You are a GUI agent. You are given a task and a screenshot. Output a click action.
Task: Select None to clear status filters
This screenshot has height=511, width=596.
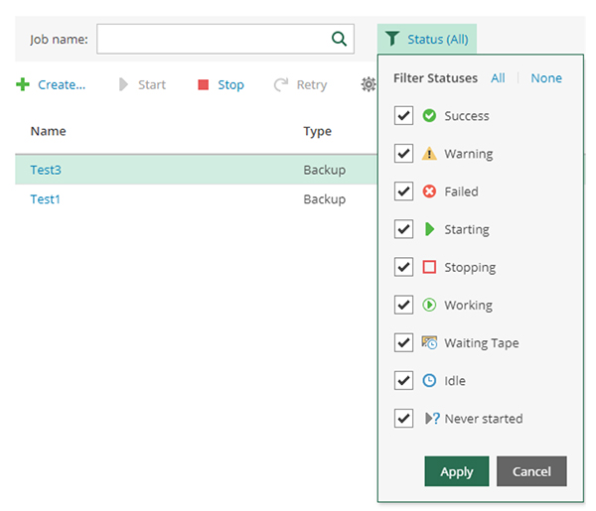click(545, 78)
